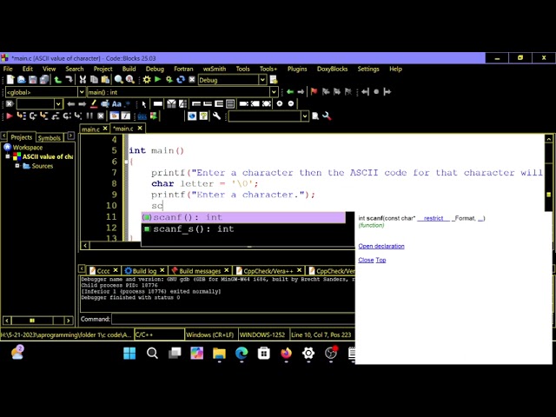Toggle match case Aa option
The height and width of the screenshot is (417, 556).
point(116,104)
